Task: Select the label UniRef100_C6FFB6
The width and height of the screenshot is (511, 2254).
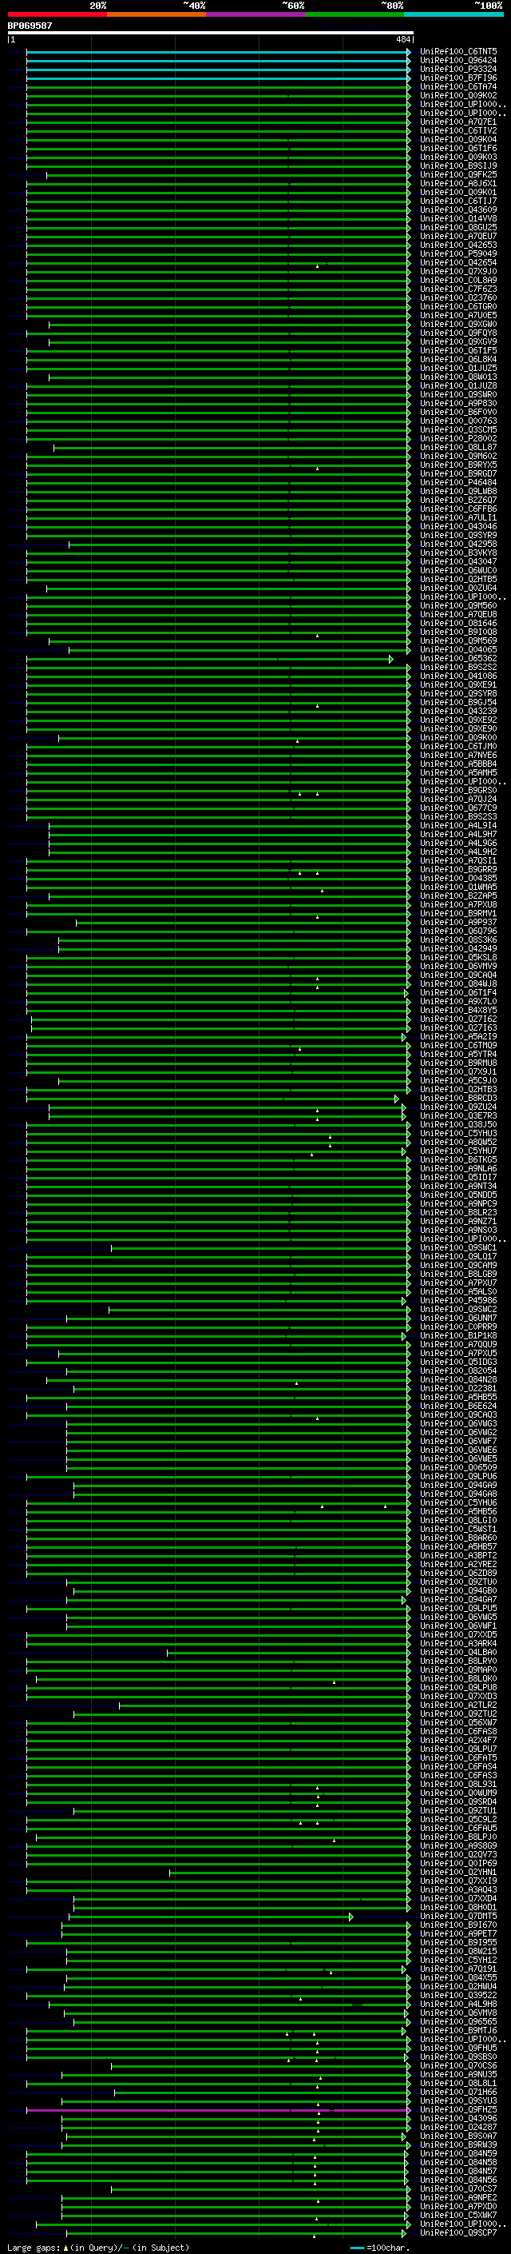Action: pyautogui.click(x=458, y=509)
